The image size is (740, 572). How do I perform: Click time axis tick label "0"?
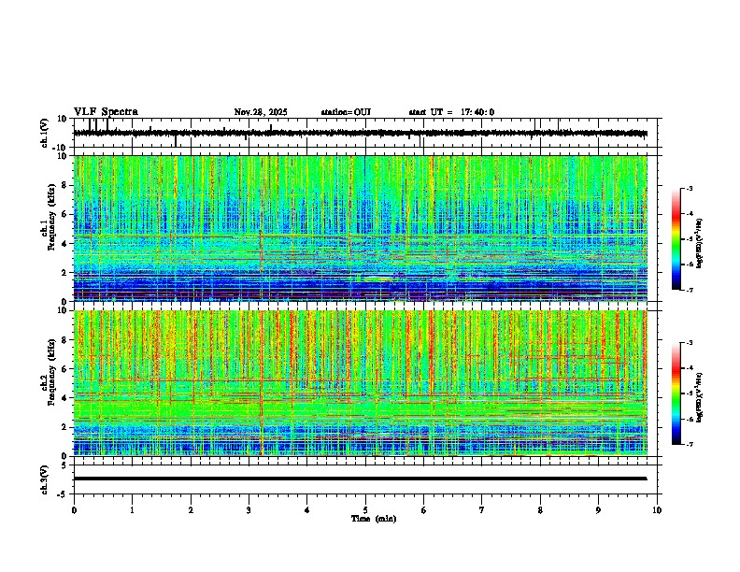pos(74,510)
